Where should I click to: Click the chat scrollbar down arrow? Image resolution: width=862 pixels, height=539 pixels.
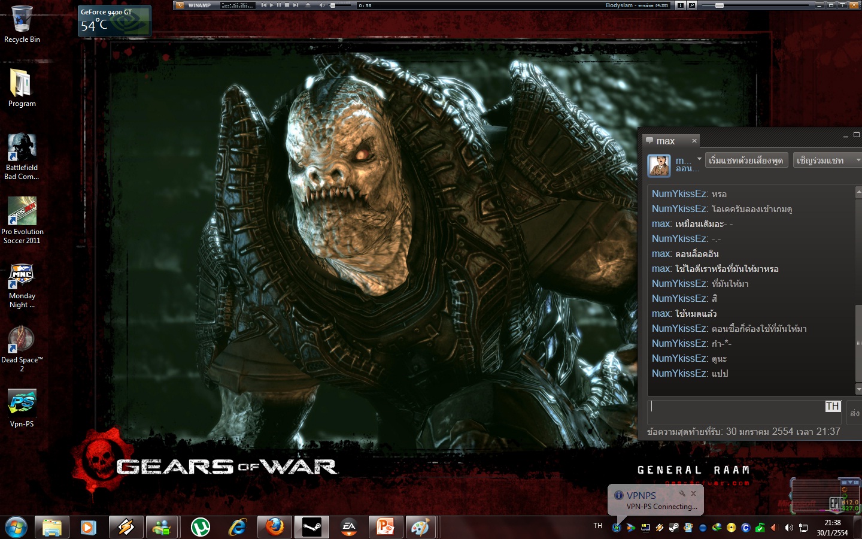pos(858,389)
